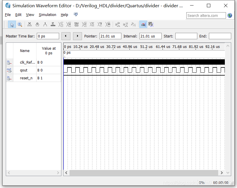Open Overwrite Clock tool
Image resolution: width=237 pixels, height=188 pixels.
coord(92,24)
